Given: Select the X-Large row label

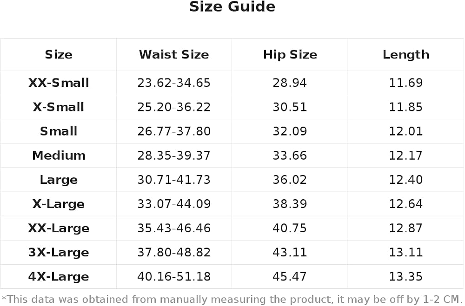Looking at the screenshot, I should 59,204.
